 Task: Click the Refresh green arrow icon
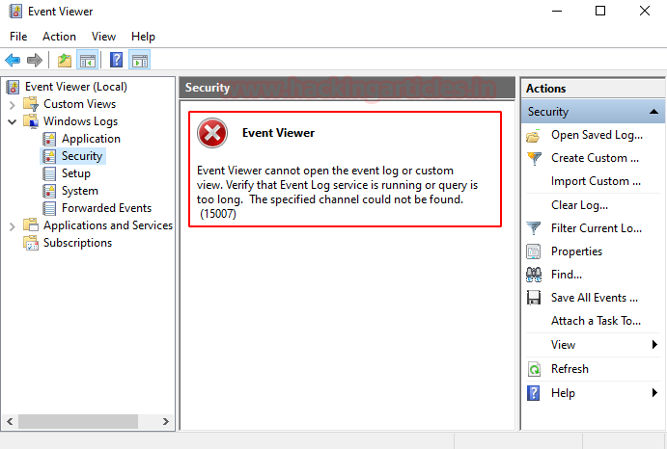click(x=534, y=369)
